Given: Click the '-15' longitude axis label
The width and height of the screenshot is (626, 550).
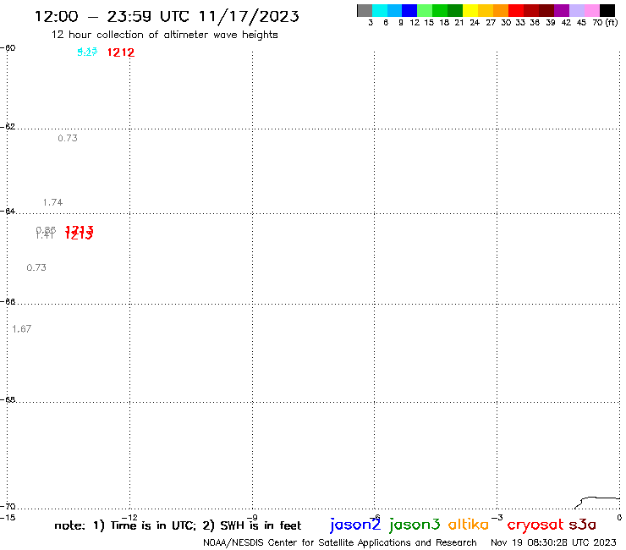Looking at the screenshot, I should tap(8, 518).
